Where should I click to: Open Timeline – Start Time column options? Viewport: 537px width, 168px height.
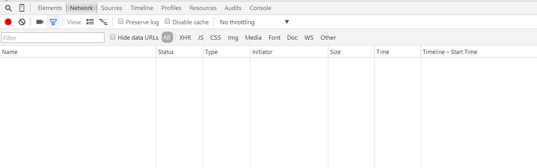tap(450, 52)
